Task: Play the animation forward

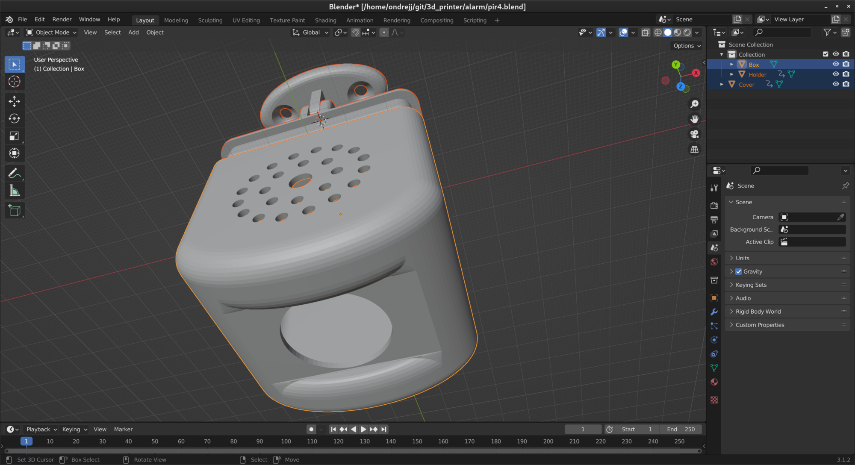Action: click(363, 429)
